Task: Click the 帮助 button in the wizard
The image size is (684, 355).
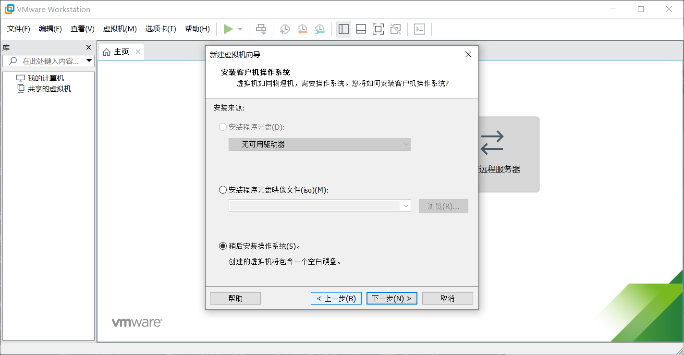Action: point(235,298)
